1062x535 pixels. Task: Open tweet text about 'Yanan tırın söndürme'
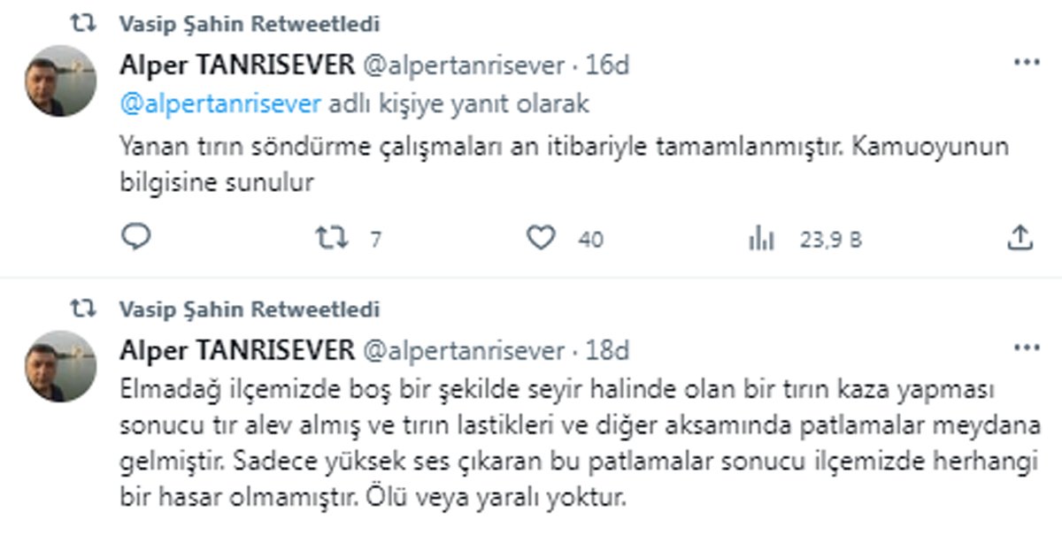click(x=564, y=164)
